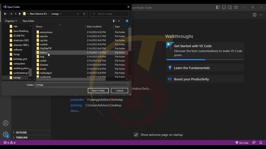Select the FileZillaFTP folder
Viewport: 266px width, 149px height.
pos(46,48)
